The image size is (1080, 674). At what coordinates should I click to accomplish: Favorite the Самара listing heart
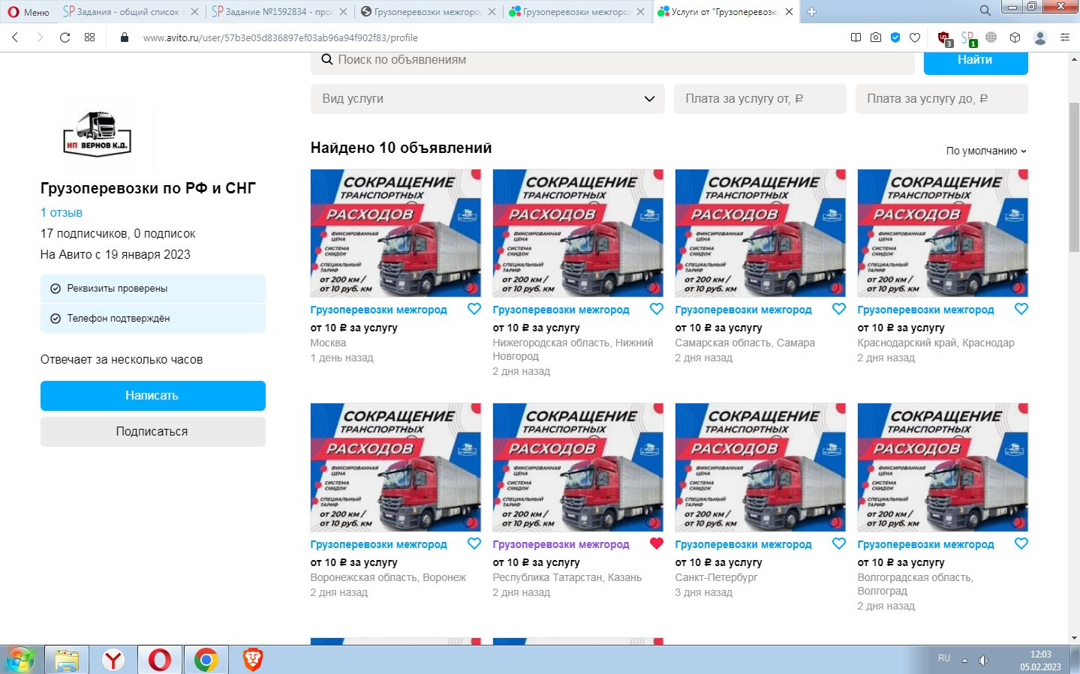pos(839,309)
